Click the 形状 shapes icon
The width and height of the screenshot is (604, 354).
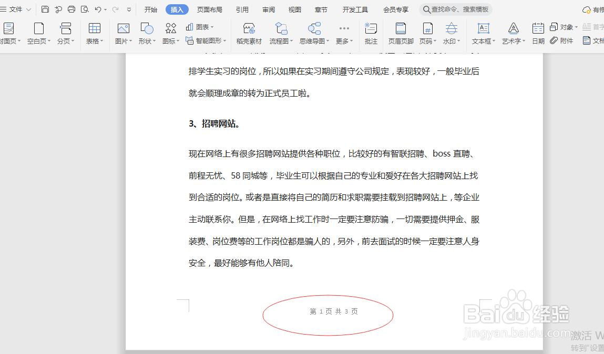point(147,28)
